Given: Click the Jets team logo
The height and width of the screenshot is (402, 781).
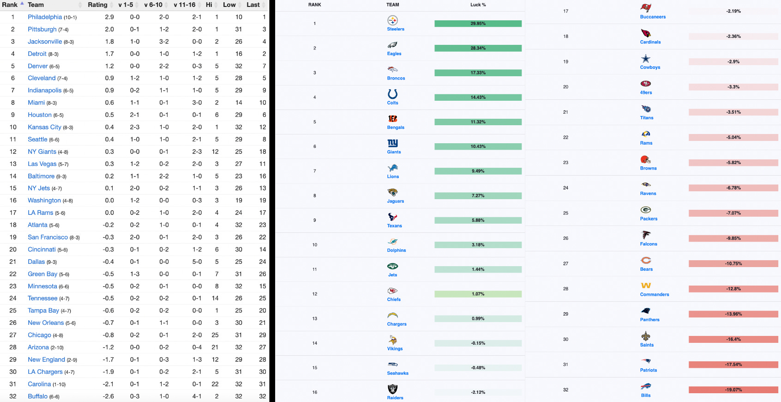Looking at the screenshot, I should 392,266.
